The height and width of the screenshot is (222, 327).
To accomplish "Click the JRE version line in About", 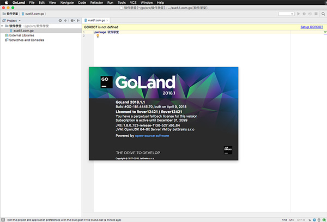I will pos(148,125).
